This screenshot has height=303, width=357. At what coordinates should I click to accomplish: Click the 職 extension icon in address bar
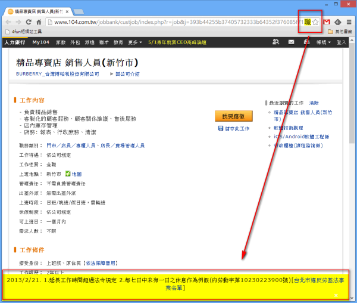[x=307, y=22]
